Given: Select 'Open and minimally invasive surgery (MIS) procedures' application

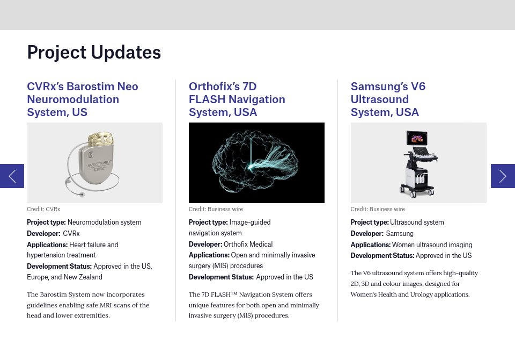Looking at the screenshot, I should pos(252,260).
